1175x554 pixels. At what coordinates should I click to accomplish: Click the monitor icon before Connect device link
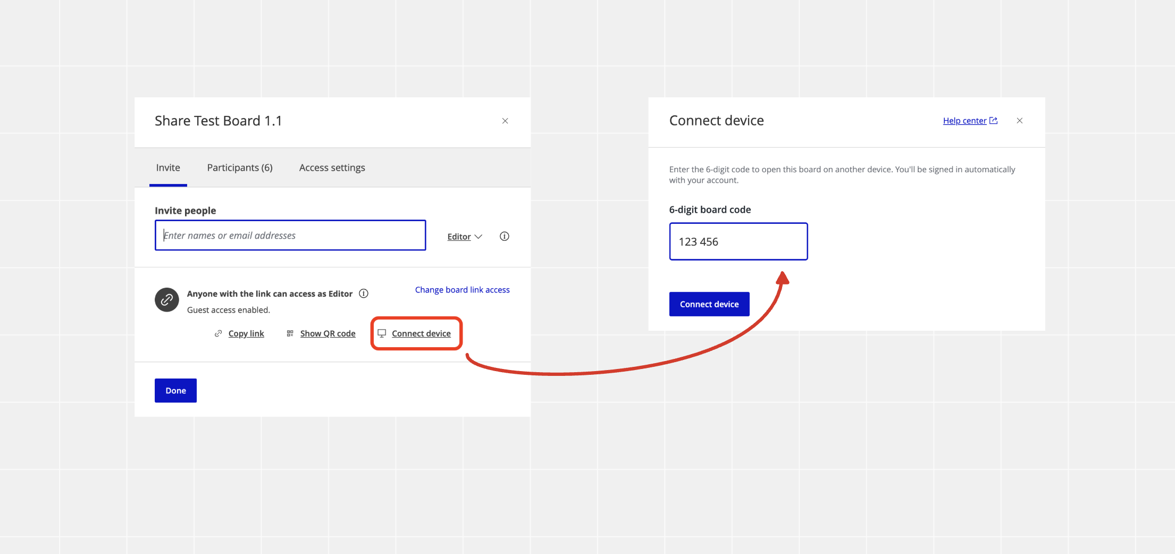(382, 333)
